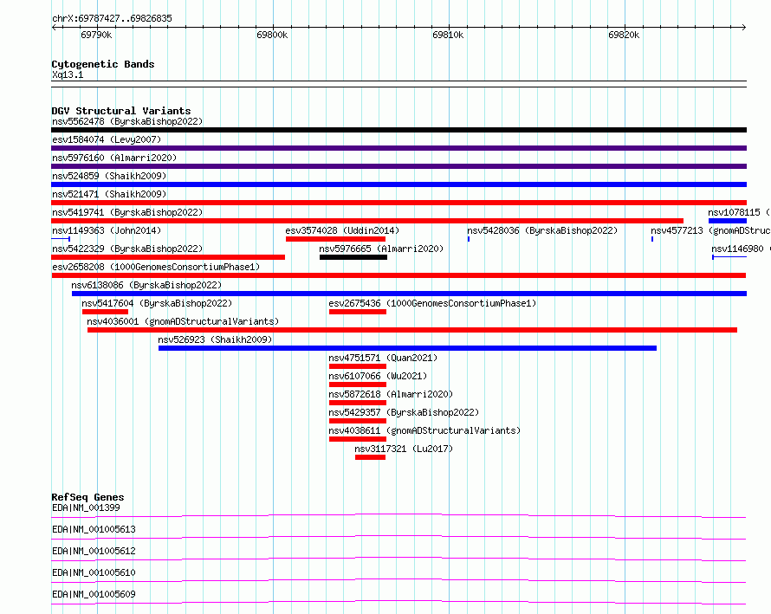This screenshot has width=771, height=614.
Task: Click the black nsv5976665 Almarri2020 segment
Action: (353, 257)
